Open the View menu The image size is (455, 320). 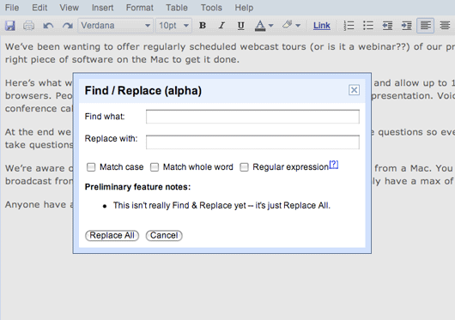pyautogui.click(x=69, y=8)
